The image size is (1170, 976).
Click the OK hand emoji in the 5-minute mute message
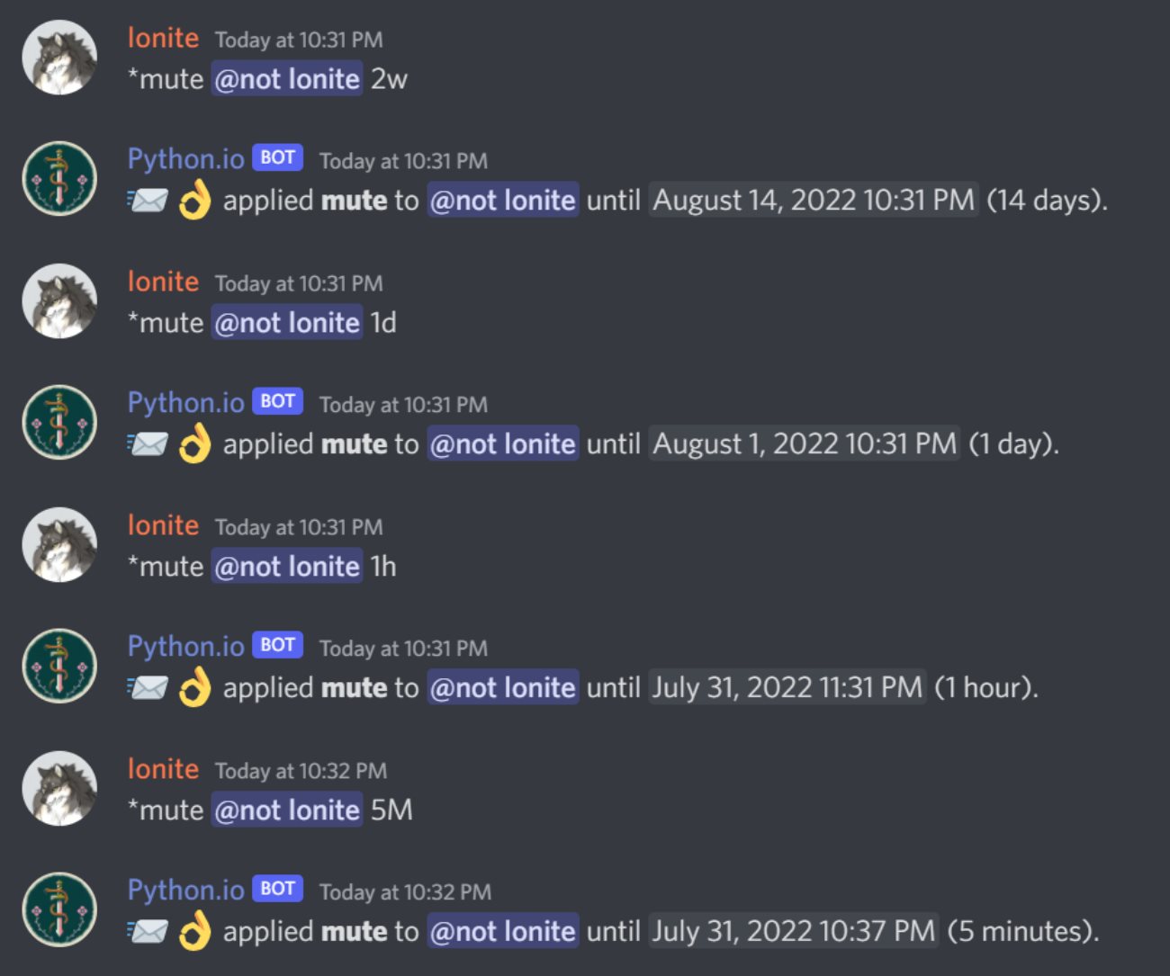click(x=196, y=931)
